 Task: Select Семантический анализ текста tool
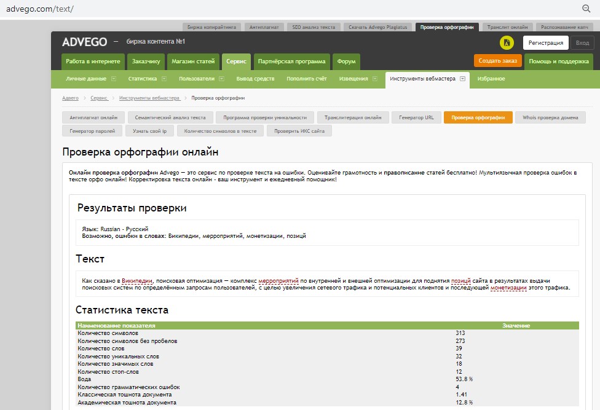[x=170, y=117]
